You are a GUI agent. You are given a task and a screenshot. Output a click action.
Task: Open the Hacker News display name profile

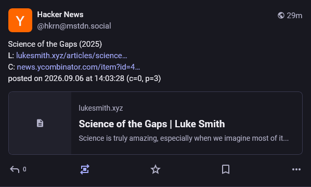[60, 15]
